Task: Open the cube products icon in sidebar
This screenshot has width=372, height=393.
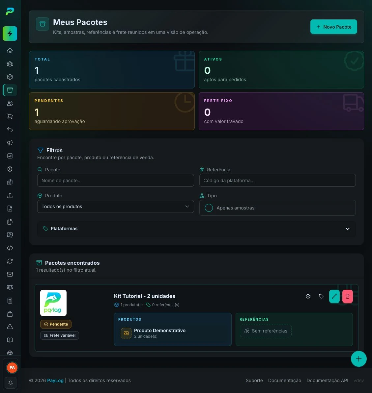Action: tap(10, 77)
